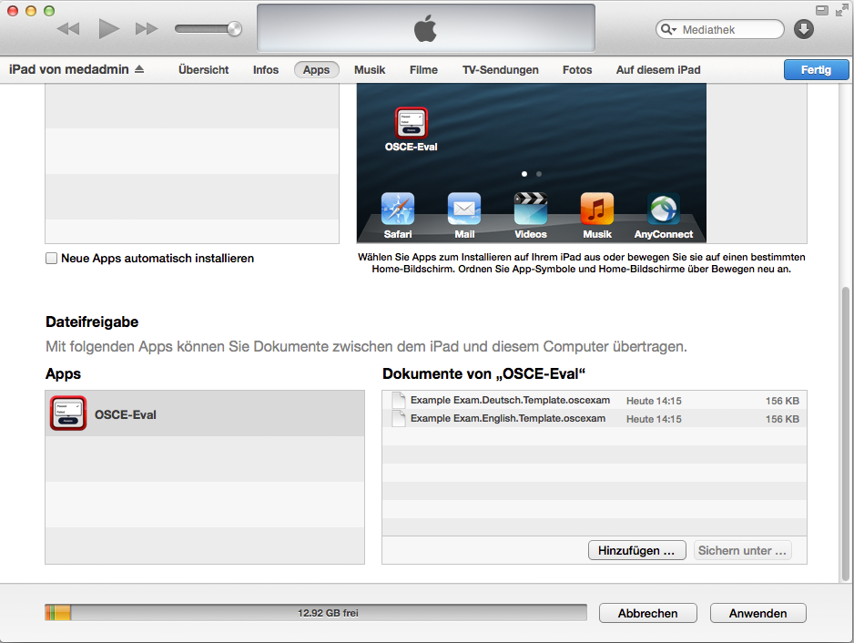Apply changes with Anwenden
The width and height of the screenshot is (854, 643).
tap(757, 613)
